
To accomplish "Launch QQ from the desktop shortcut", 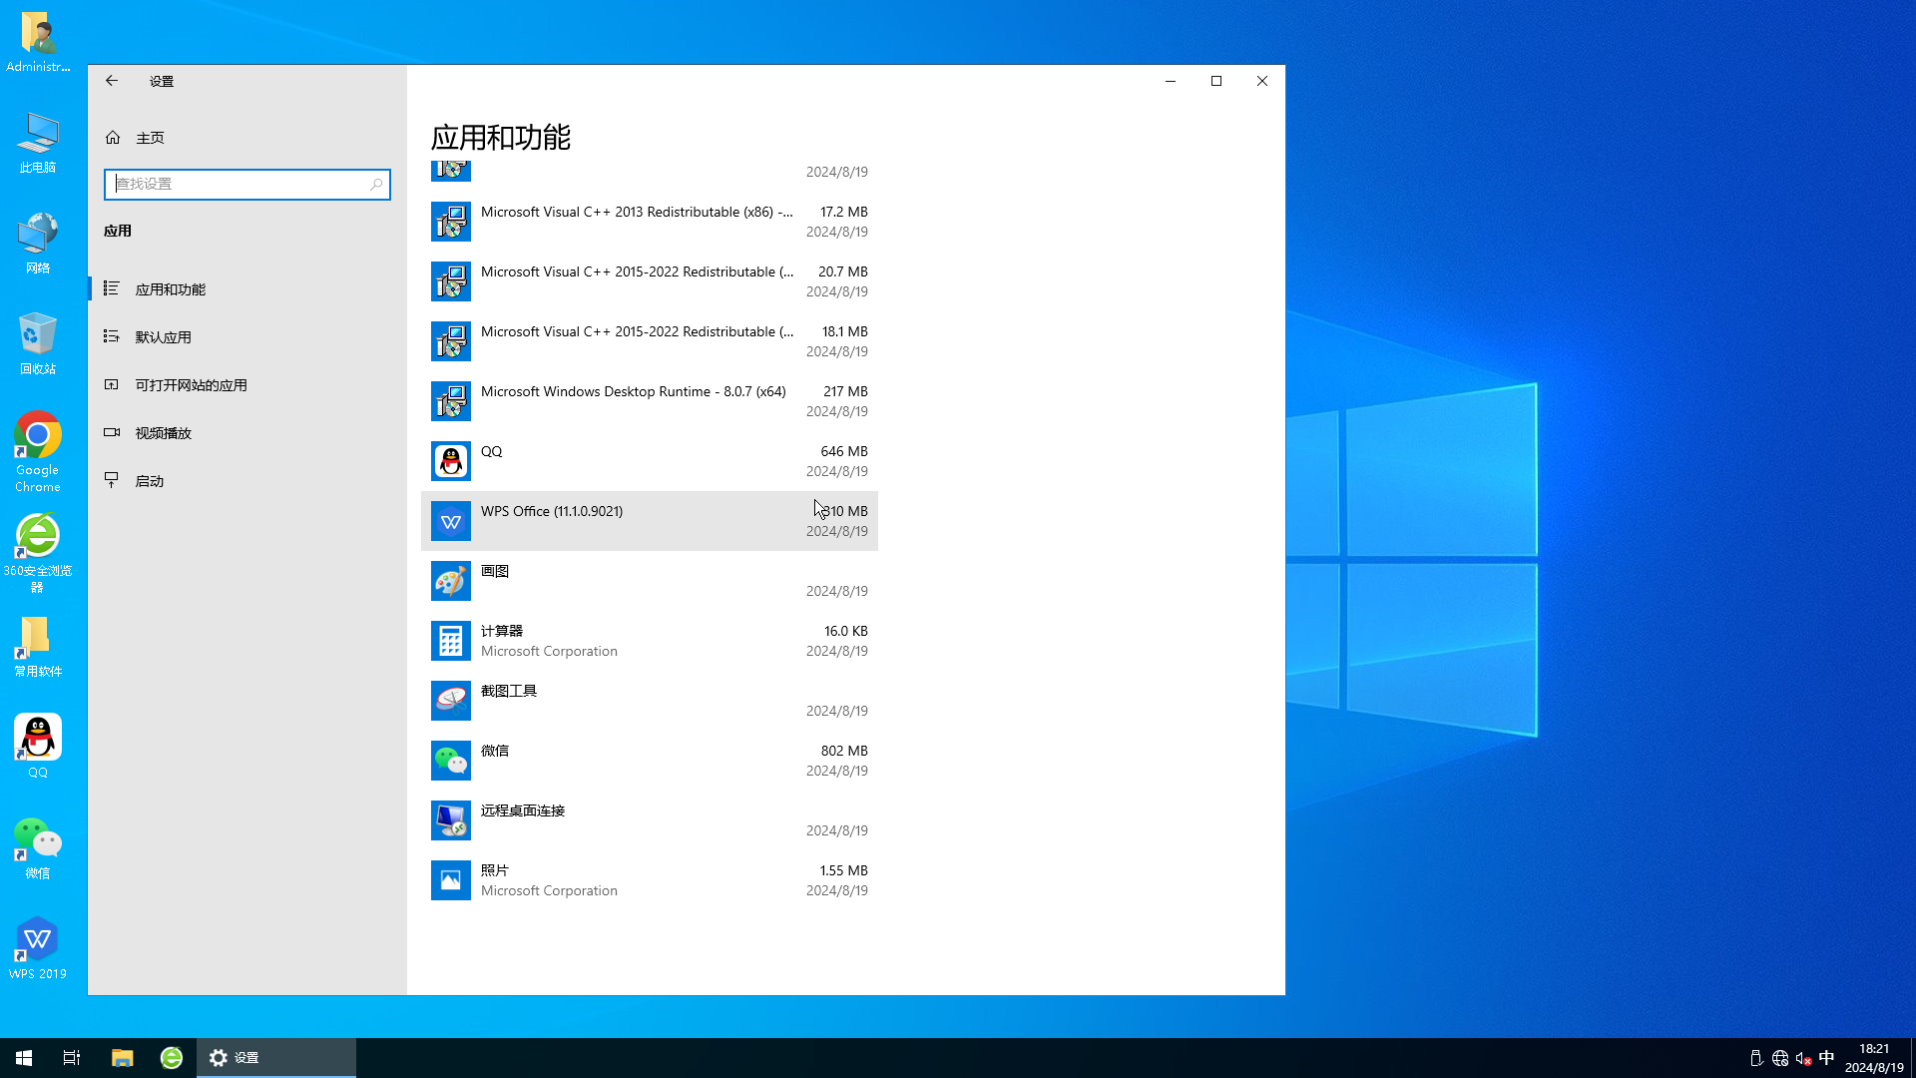I will [x=38, y=747].
